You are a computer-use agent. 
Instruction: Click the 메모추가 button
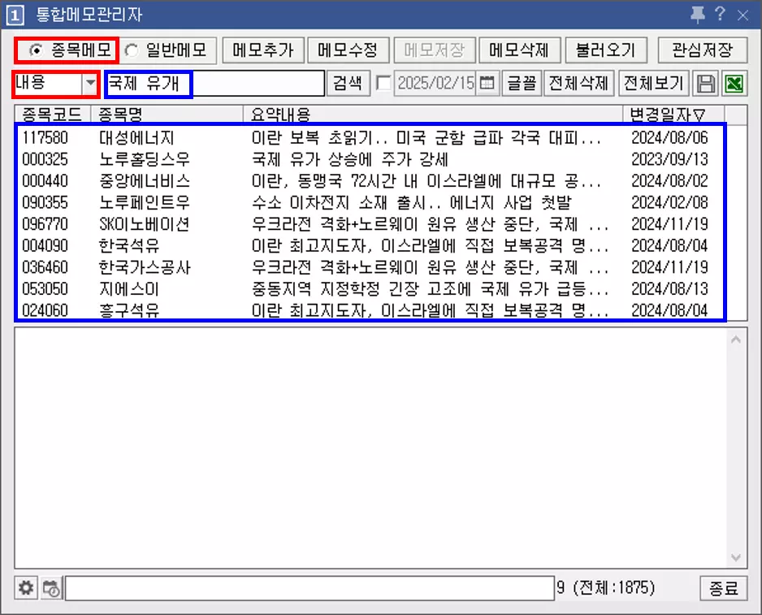click(x=263, y=50)
